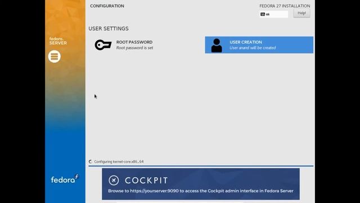Click the keyboard layout icon
This screenshot has width=360, height=203.
pyautogui.click(x=263, y=14)
